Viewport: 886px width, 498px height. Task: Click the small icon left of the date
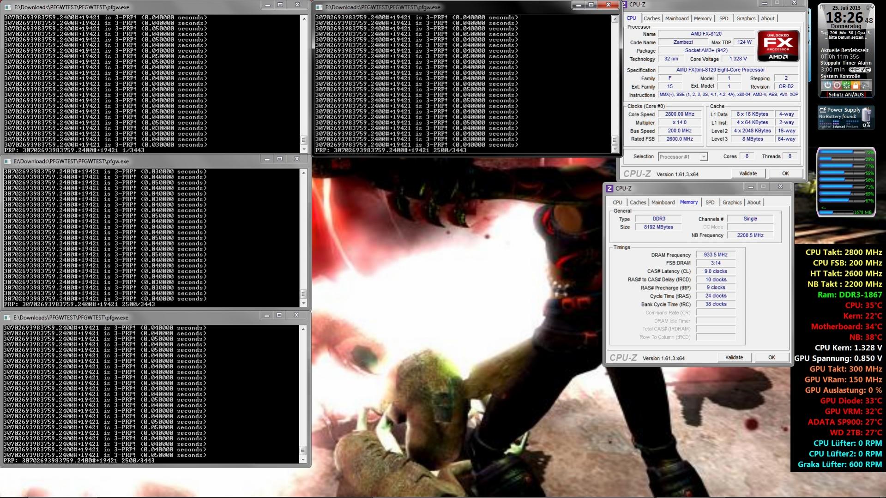[823, 8]
